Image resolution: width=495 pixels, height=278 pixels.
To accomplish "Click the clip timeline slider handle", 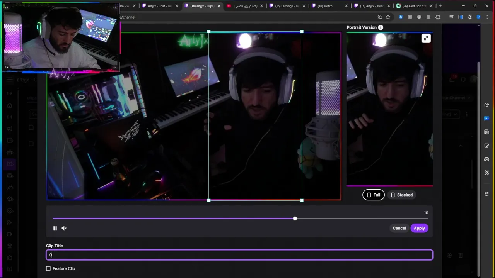I will click(295, 219).
